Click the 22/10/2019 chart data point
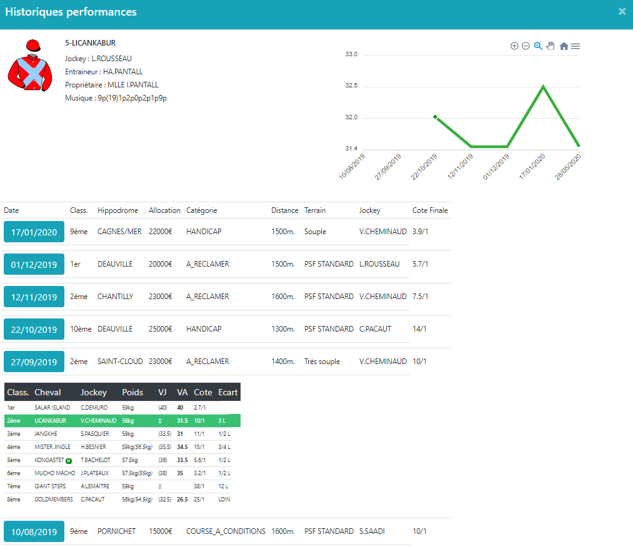This screenshot has width=633, height=547. coord(435,117)
